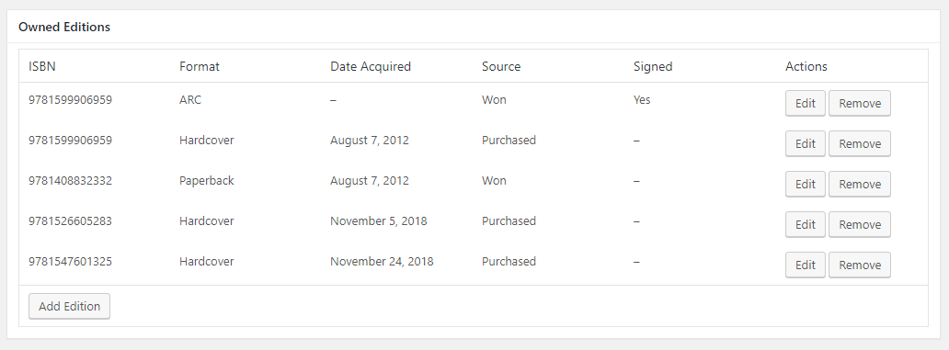Viewport: 949px width, 350px height.
Task: Click the signed 'Yes' value for ARC
Action: point(642,100)
